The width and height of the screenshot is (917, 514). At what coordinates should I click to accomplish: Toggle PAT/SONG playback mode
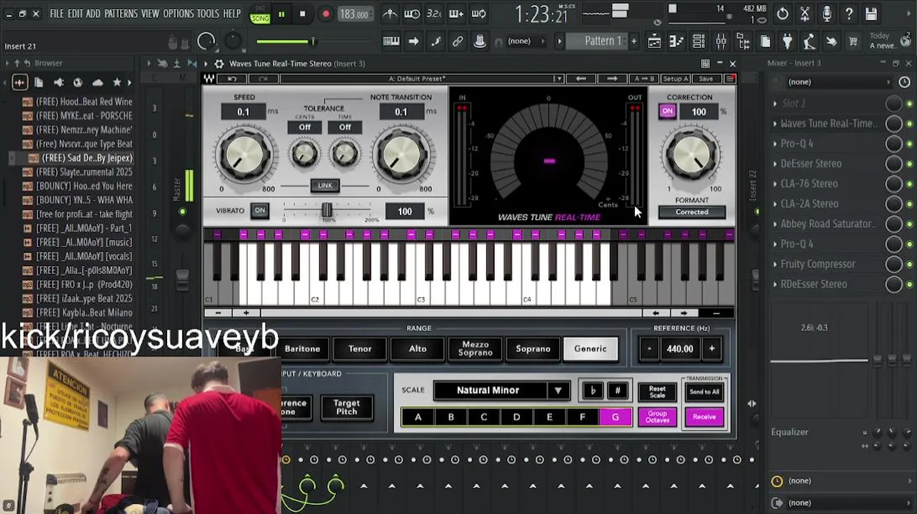pyautogui.click(x=259, y=15)
